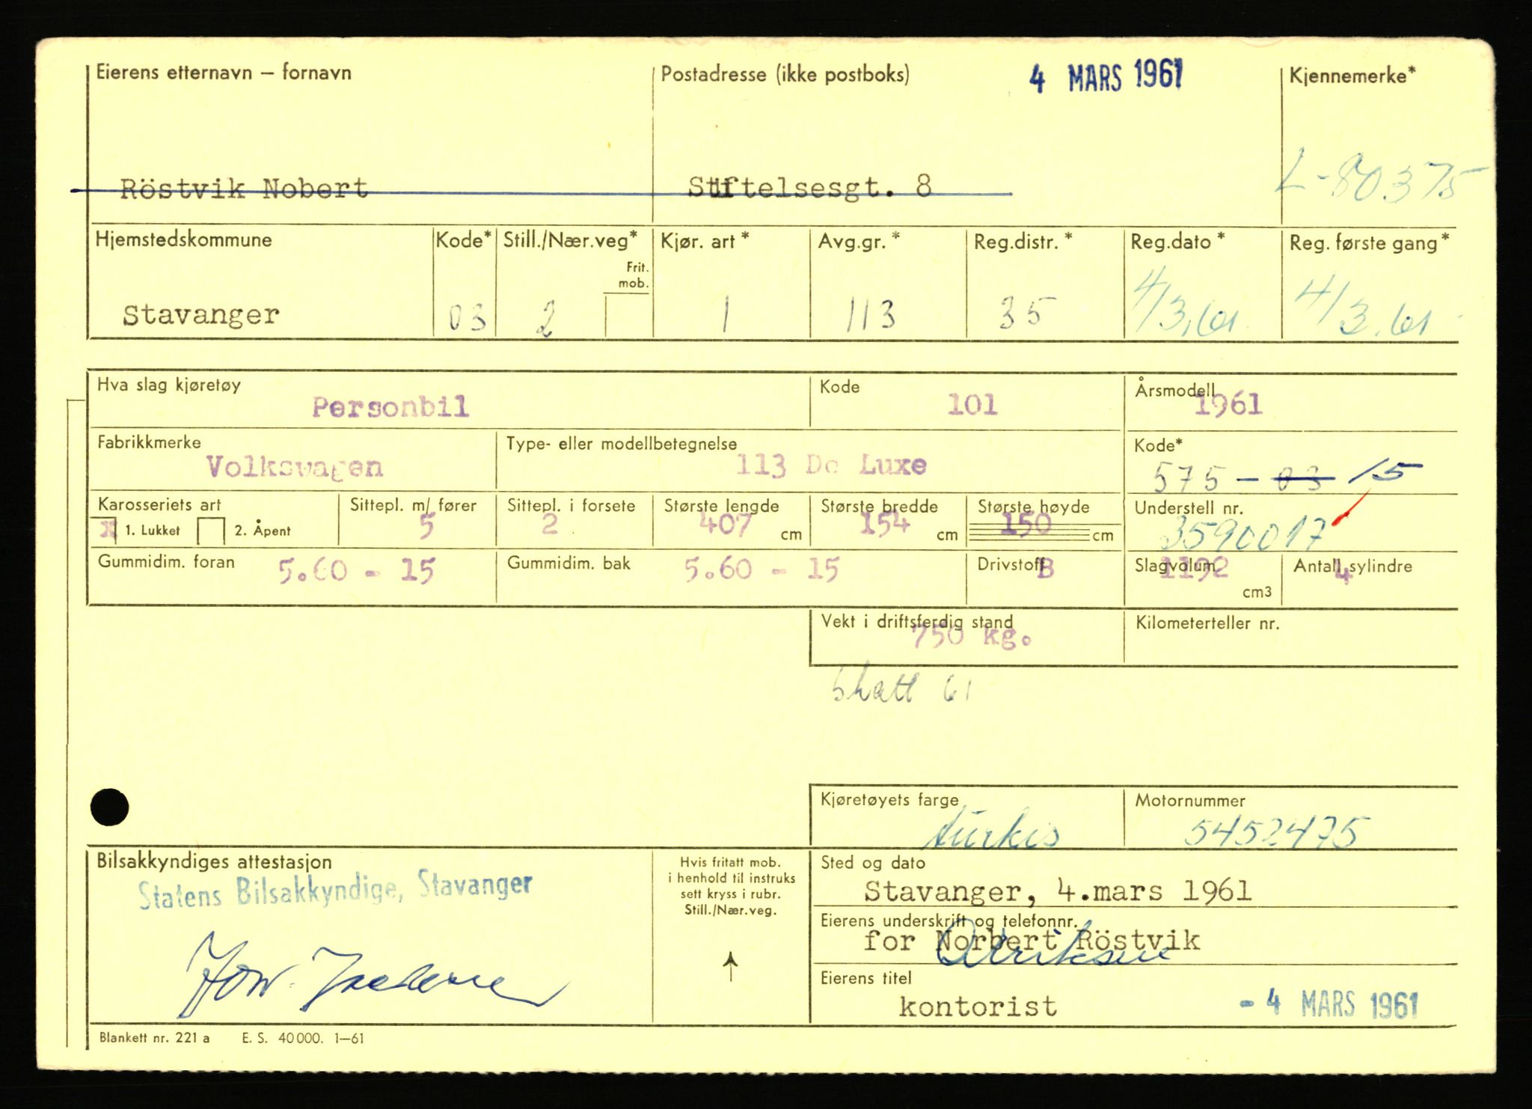Viewport: 1532px width, 1109px height.
Task: Click front tire dimension '5.60 - 15'
Action: [x=356, y=572]
